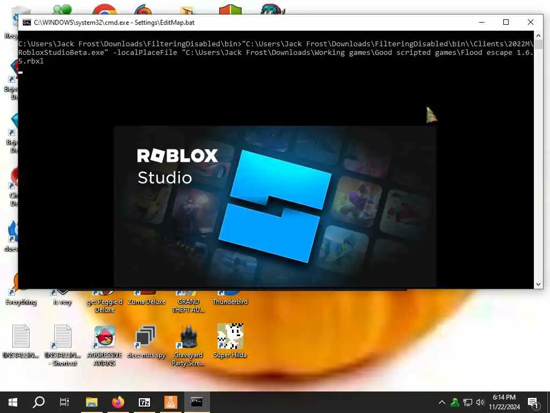Open taskbar Search magnifier

pos(39,402)
